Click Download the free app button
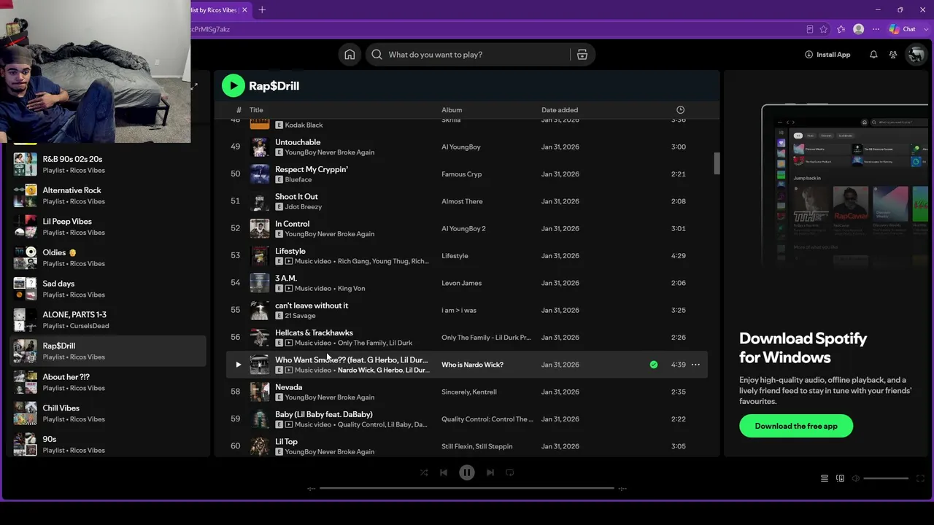 (x=796, y=426)
